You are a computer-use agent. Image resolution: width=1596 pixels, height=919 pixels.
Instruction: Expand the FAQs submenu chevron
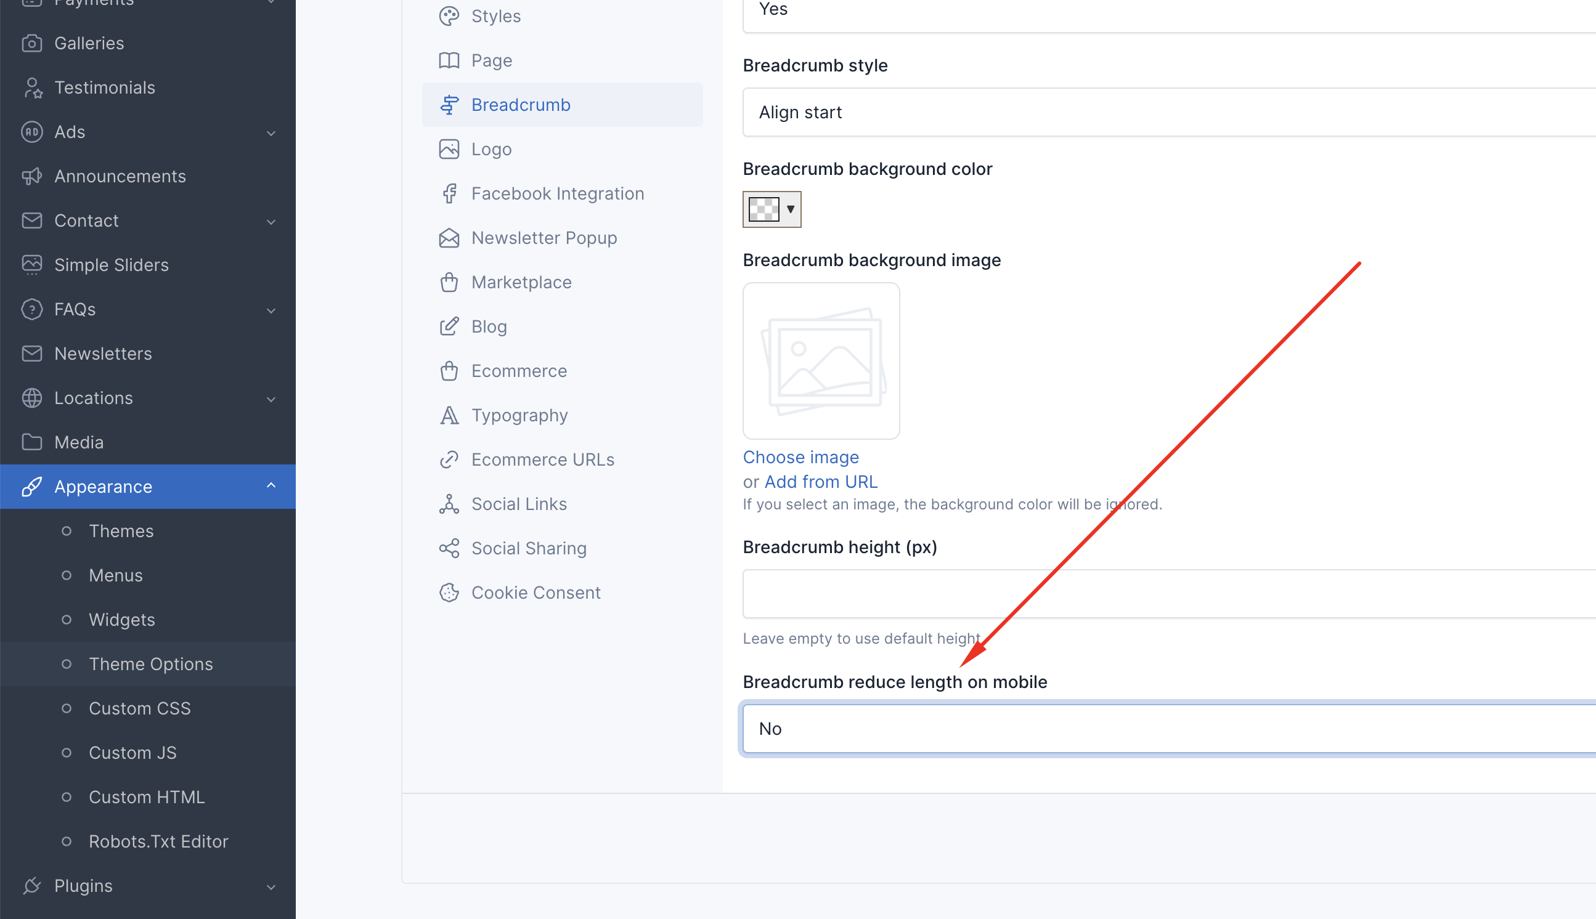271,310
